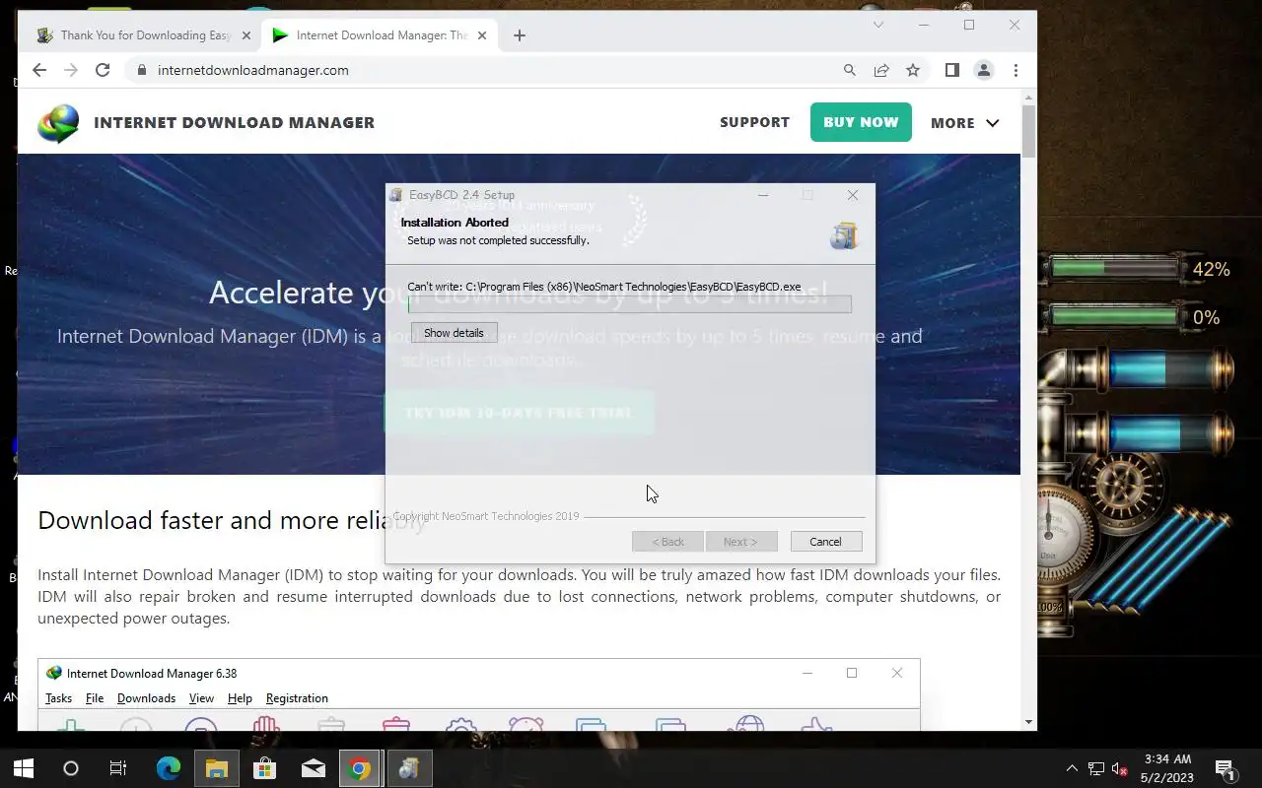Open Chrome tab search chevron

pos(878,25)
